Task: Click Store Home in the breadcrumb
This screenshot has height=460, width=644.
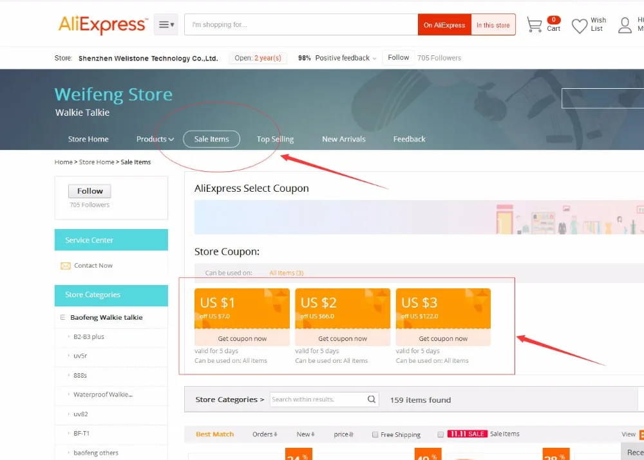Action: click(x=97, y=162)
